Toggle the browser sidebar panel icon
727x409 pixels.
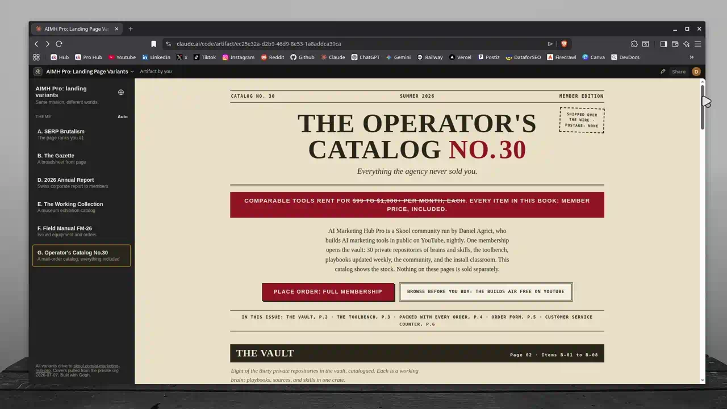[663, 44]
